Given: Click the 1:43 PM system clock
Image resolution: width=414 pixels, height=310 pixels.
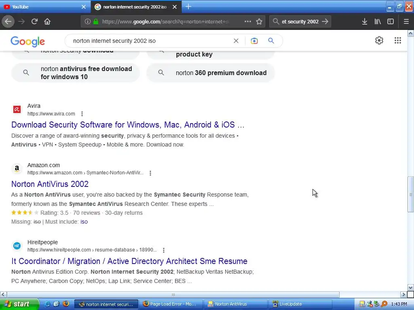Looking at the screenshot, I should [x=399, y=304].
